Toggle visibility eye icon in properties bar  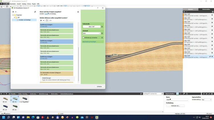click(x=207, y=94)
